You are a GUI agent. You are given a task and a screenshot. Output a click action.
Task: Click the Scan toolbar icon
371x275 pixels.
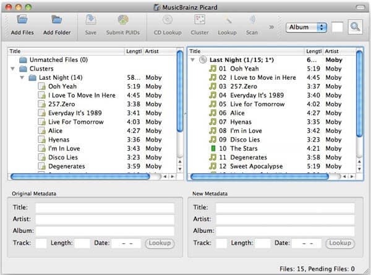tap(252, 20)
